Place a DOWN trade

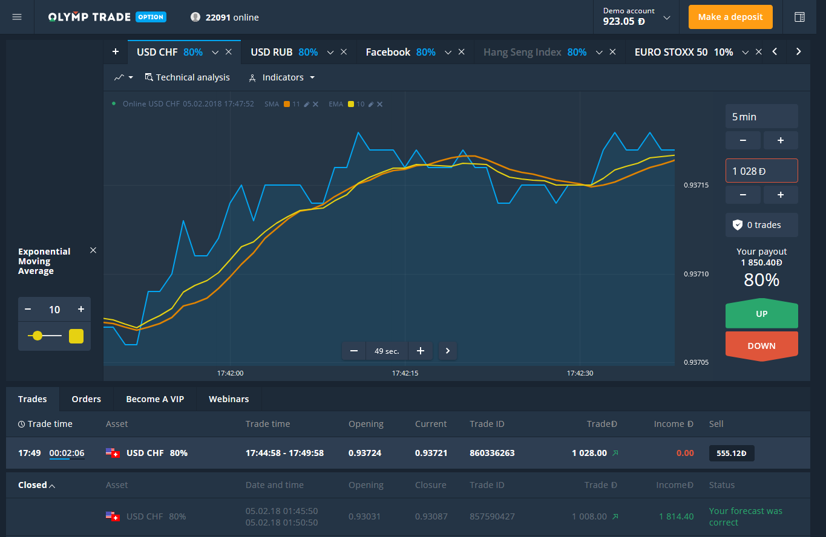pos(762,346)
